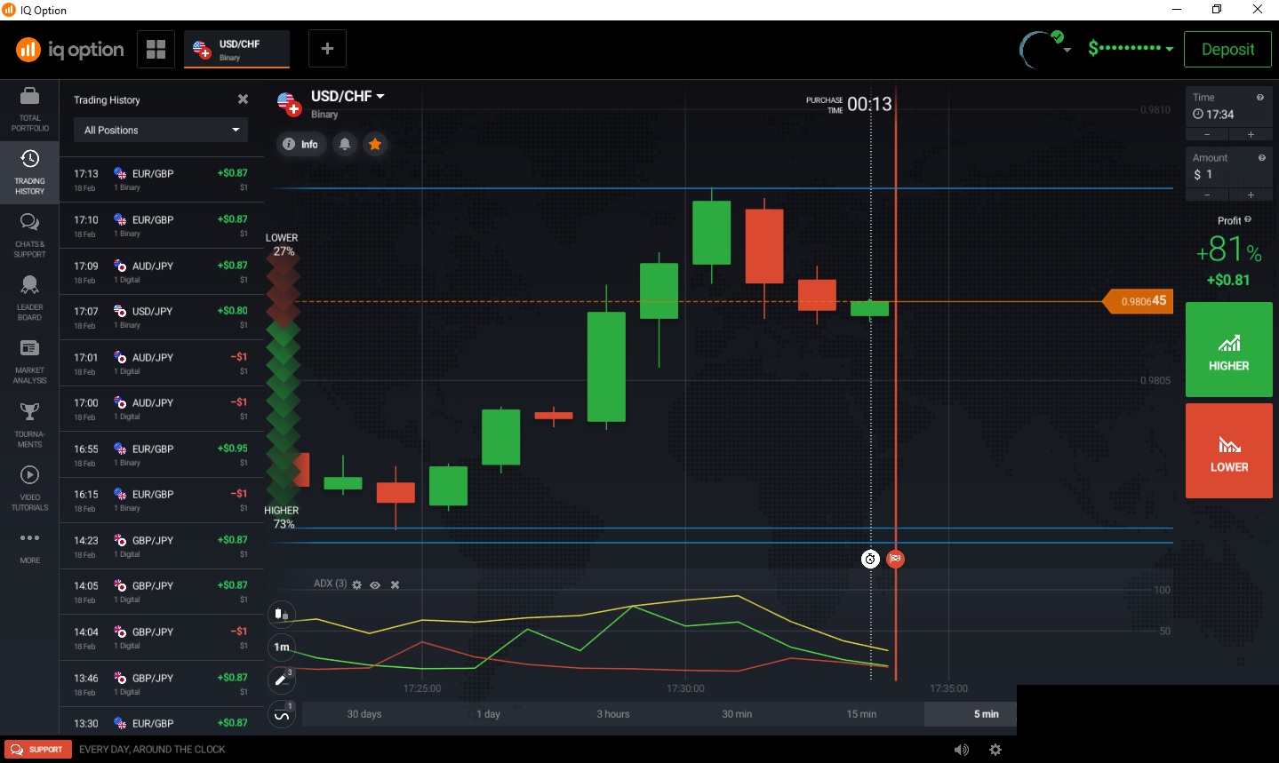This screenshot has width=1279, height=763.
Task: Open the 17:09 AUD/JPY +$0.87 trade
Action: [x=161, y=272]
